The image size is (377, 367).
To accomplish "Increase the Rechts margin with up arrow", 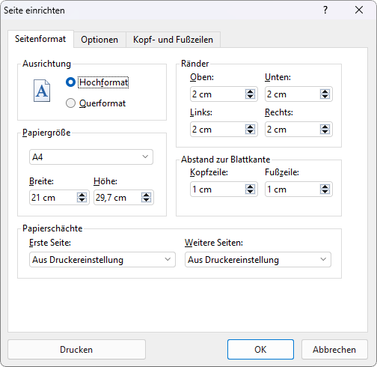I will click(x=325, y=127).
